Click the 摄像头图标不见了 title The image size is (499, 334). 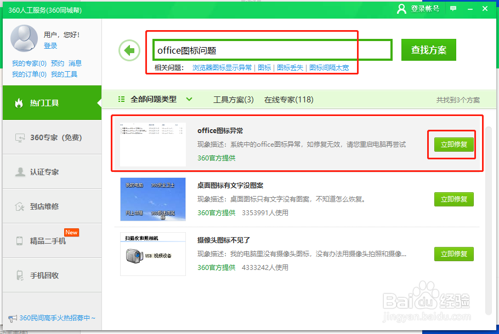coord(224,240)
